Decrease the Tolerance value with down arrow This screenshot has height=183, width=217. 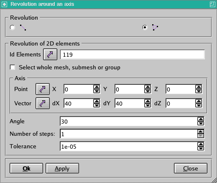(201, 148)
